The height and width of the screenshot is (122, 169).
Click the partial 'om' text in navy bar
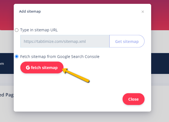point(2,64)
